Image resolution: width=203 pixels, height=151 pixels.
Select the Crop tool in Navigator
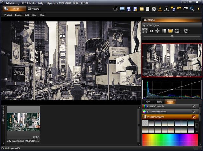(x=186, y=31)
